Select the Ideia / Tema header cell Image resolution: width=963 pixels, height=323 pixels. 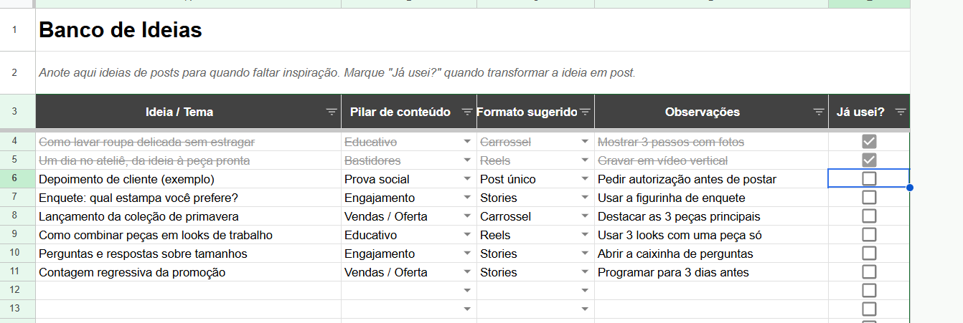pos(188,112)
